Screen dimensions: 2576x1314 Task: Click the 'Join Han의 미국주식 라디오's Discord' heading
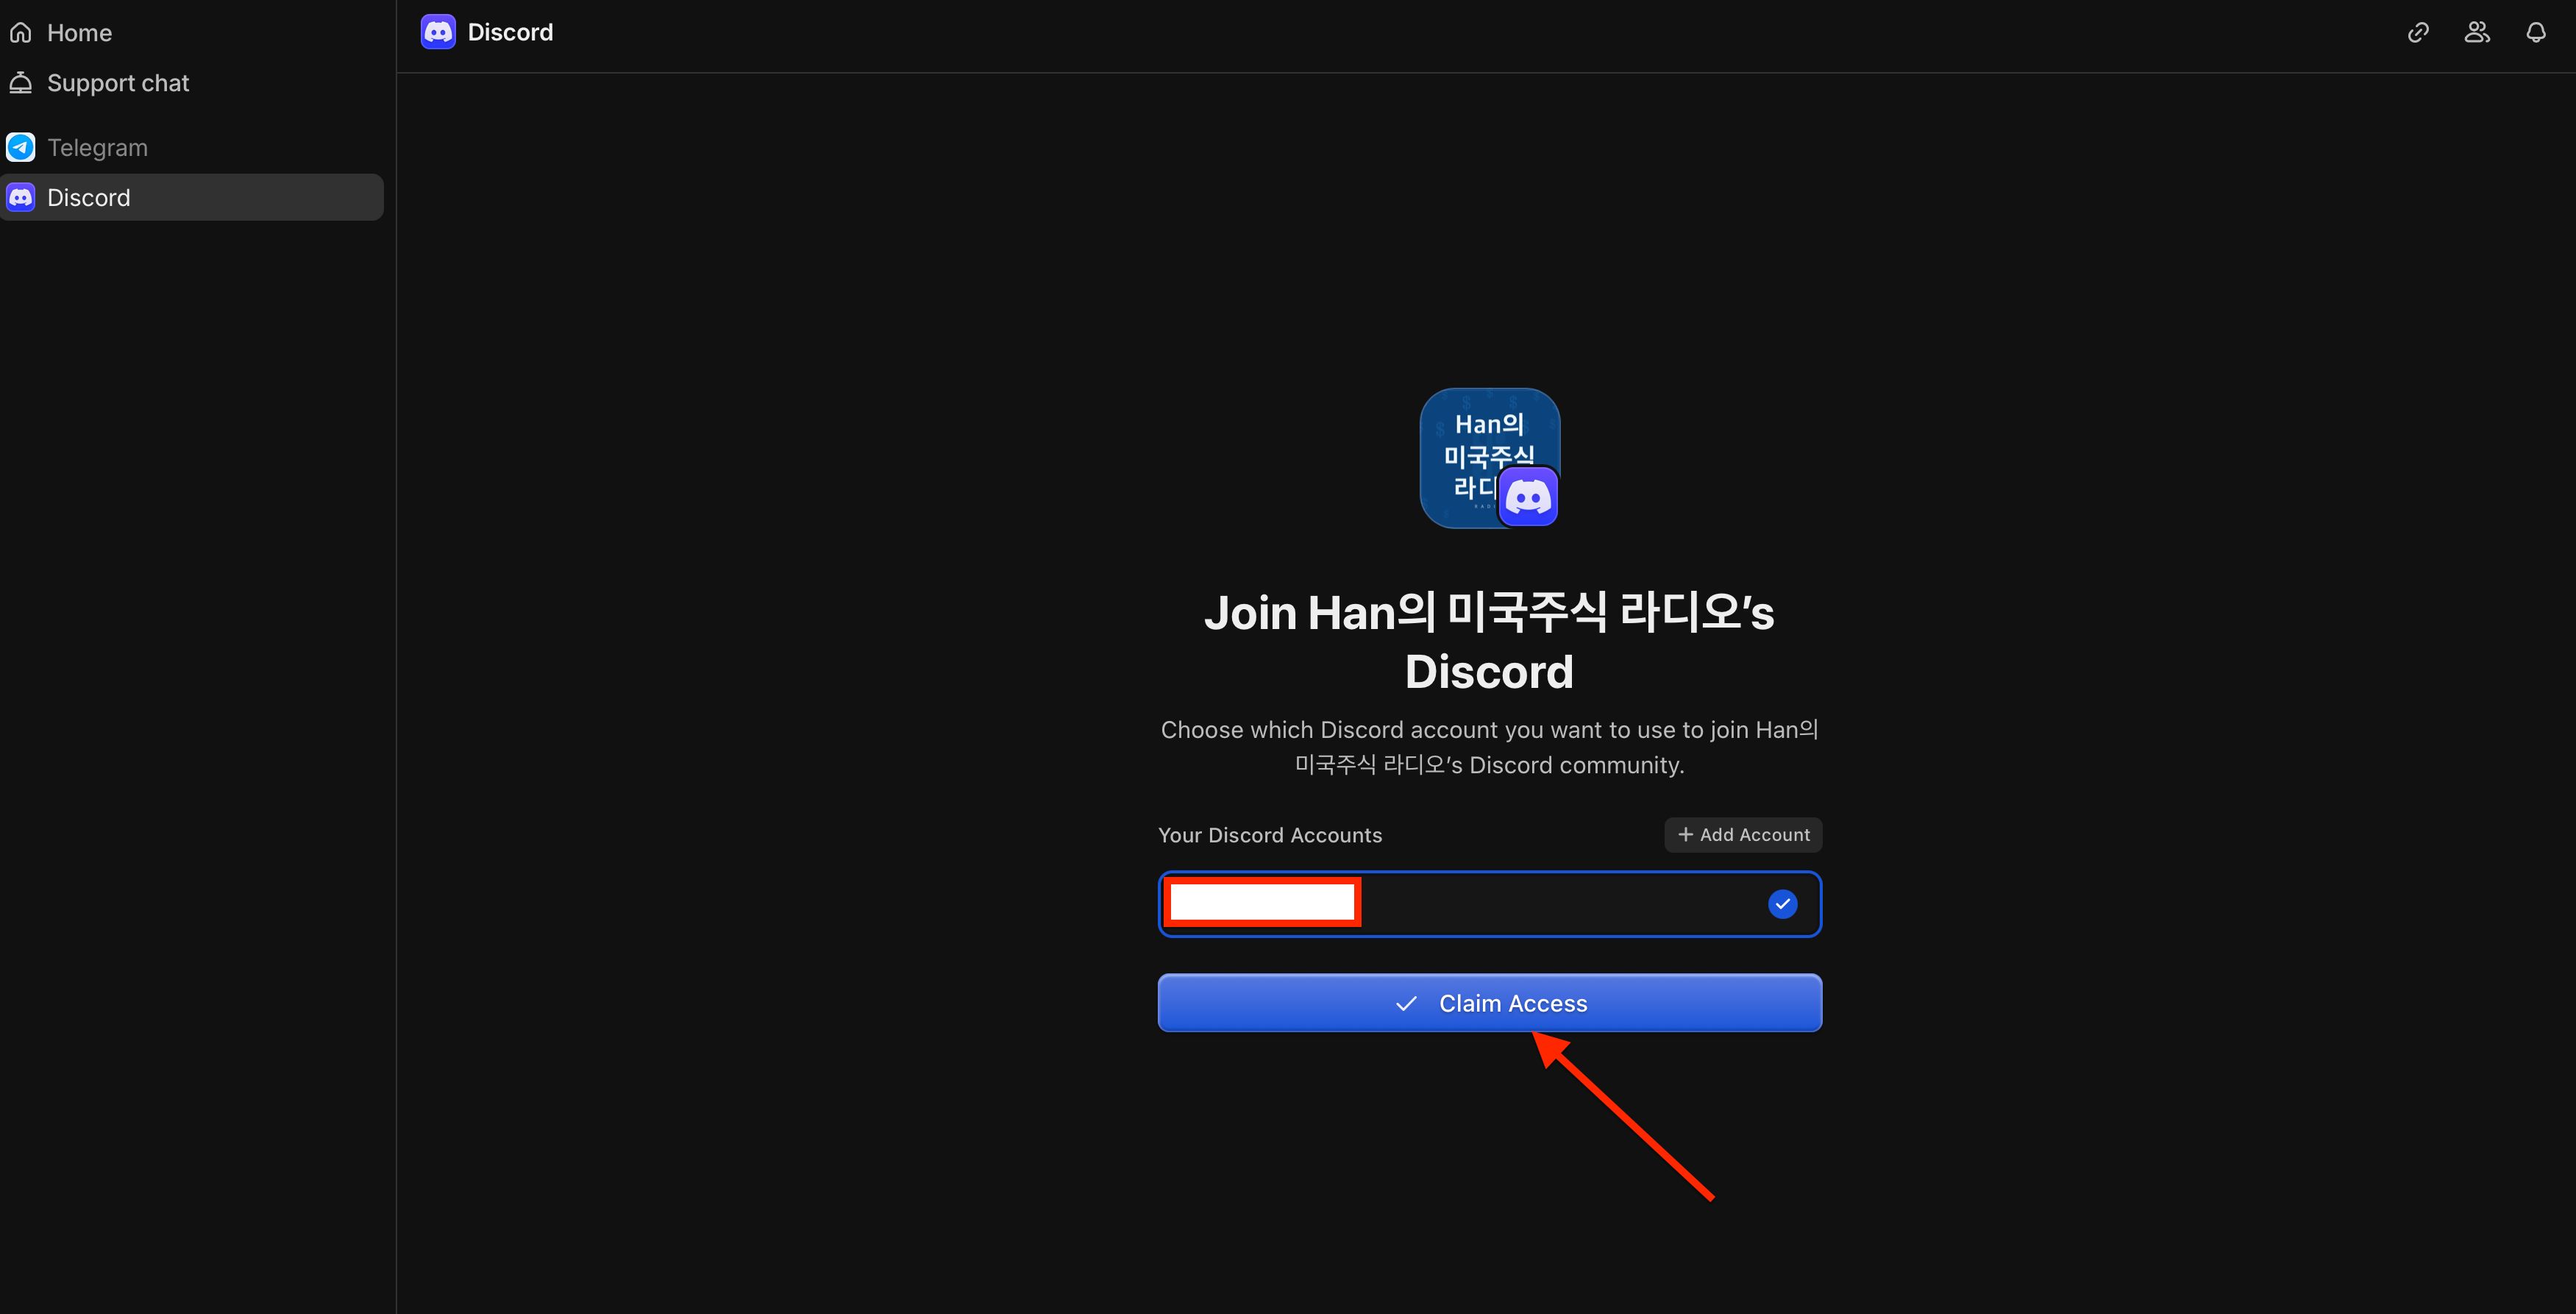click(x=1490, y=642)
